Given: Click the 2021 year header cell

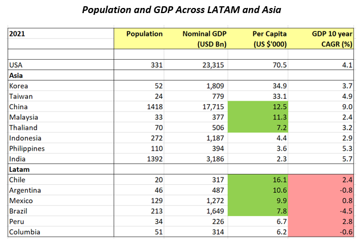Looking at the screenshot, I should [x=19, y=34].
